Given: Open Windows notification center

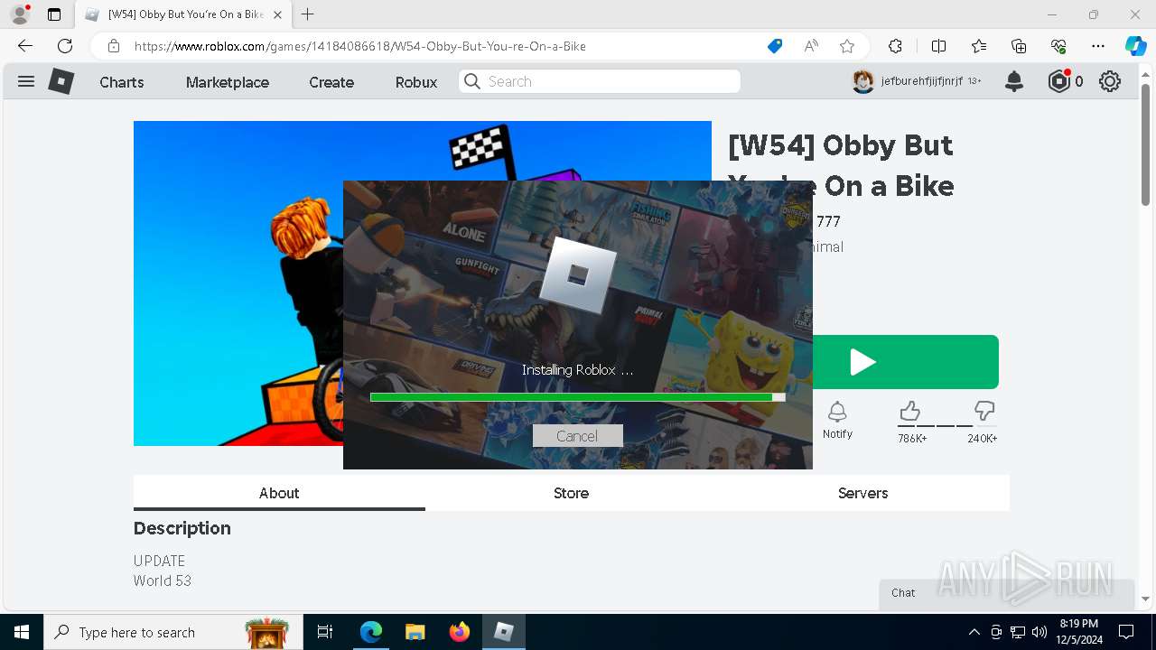Looking at the screenshot, I should click(1126, 632).
